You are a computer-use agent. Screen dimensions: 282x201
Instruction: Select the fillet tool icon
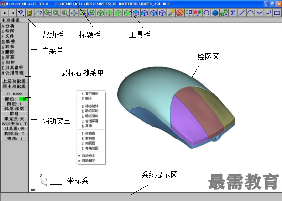click(259, 13)
